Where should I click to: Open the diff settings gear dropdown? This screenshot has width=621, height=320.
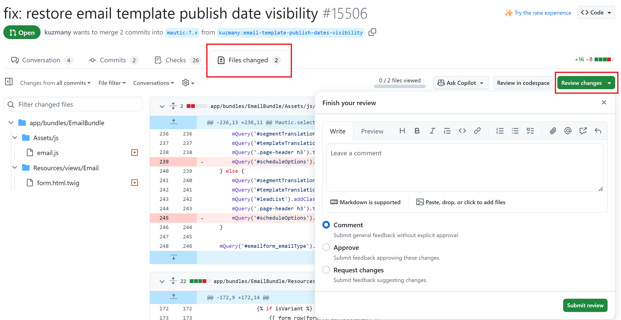coord(188,83)
